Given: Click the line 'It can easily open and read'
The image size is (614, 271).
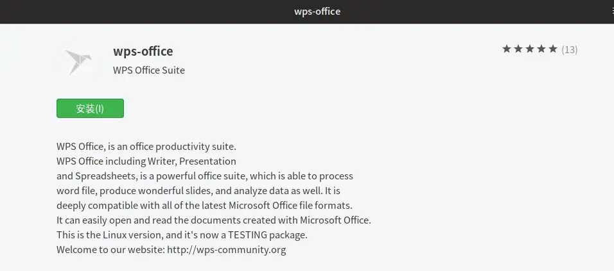Looking at the screenshot, I should click(x=213, y=220).
